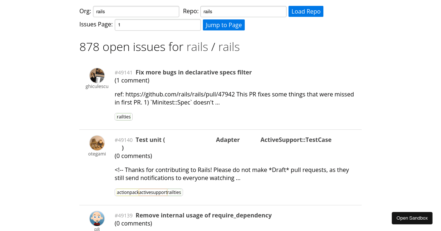Click inside the Repo text field
Screen dimensions: 441x231
point(243,11)
